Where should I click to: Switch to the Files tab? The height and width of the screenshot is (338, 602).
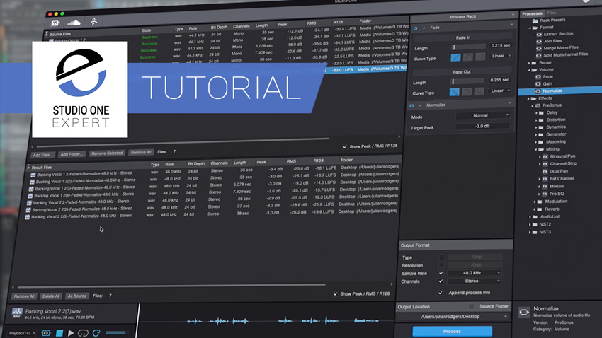point(552,13)
